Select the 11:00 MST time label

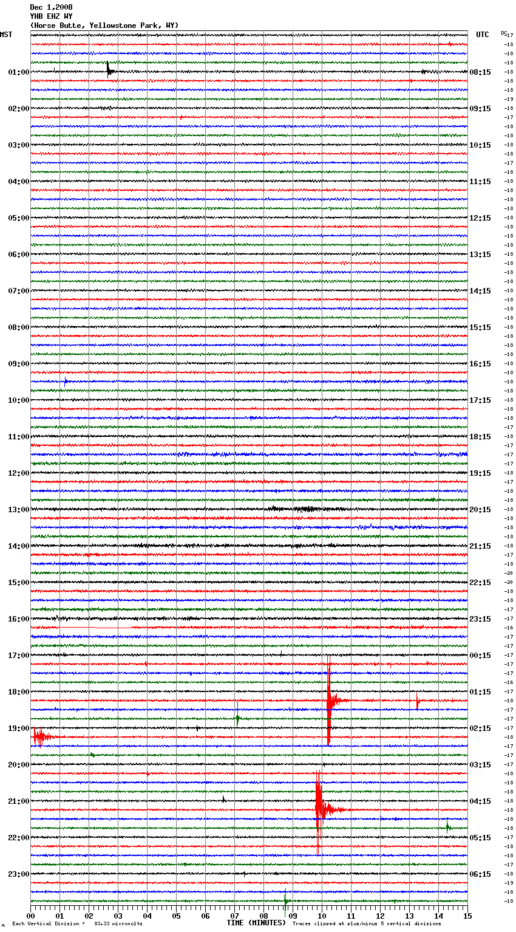point(19,437)
